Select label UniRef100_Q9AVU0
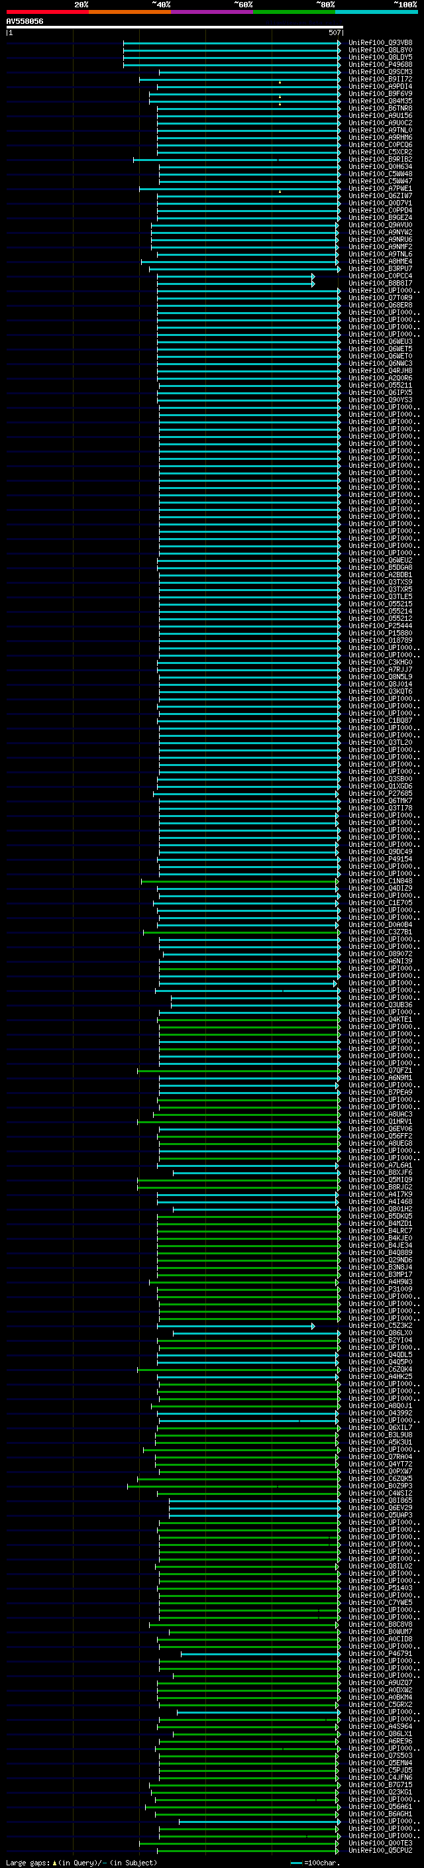The image size is (424, 1868). point(380,225)
